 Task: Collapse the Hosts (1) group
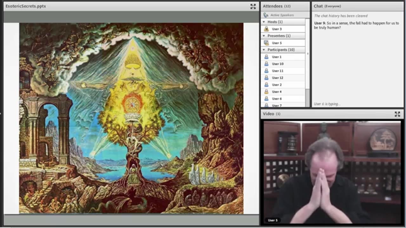click(264, 22)
